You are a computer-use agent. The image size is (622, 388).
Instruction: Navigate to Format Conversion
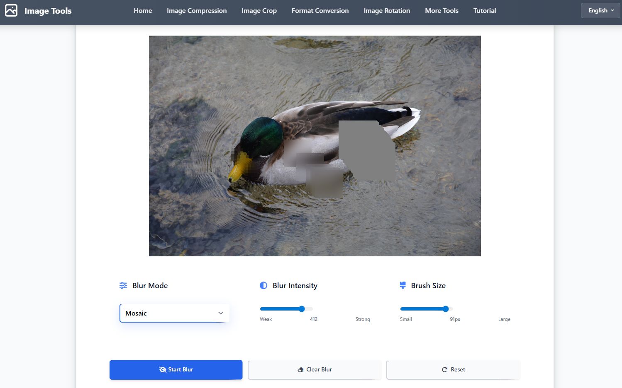pos(320,11)
